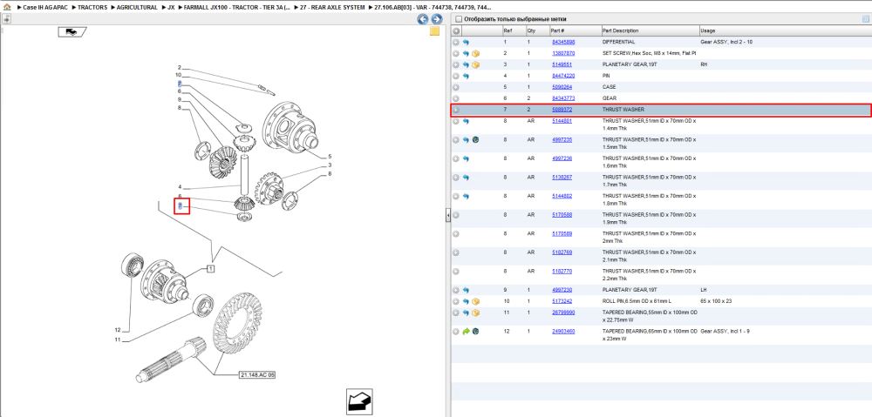Image resolution: width=872 pixels, height=417 pixels.
Task: Click green arrow icon in 24903460 row
Action: 466,332
